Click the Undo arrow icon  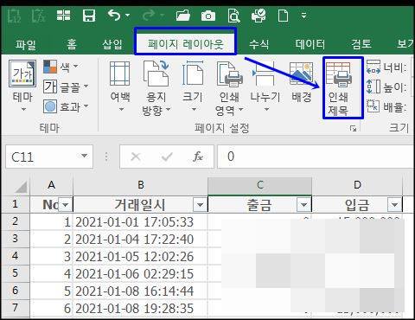[x=114, y=15]
